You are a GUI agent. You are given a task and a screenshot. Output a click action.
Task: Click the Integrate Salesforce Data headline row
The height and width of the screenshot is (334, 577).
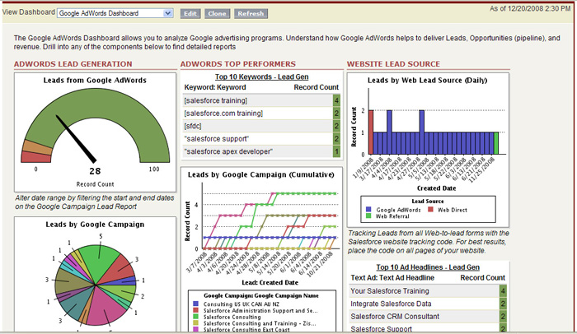tap(428, 304)
